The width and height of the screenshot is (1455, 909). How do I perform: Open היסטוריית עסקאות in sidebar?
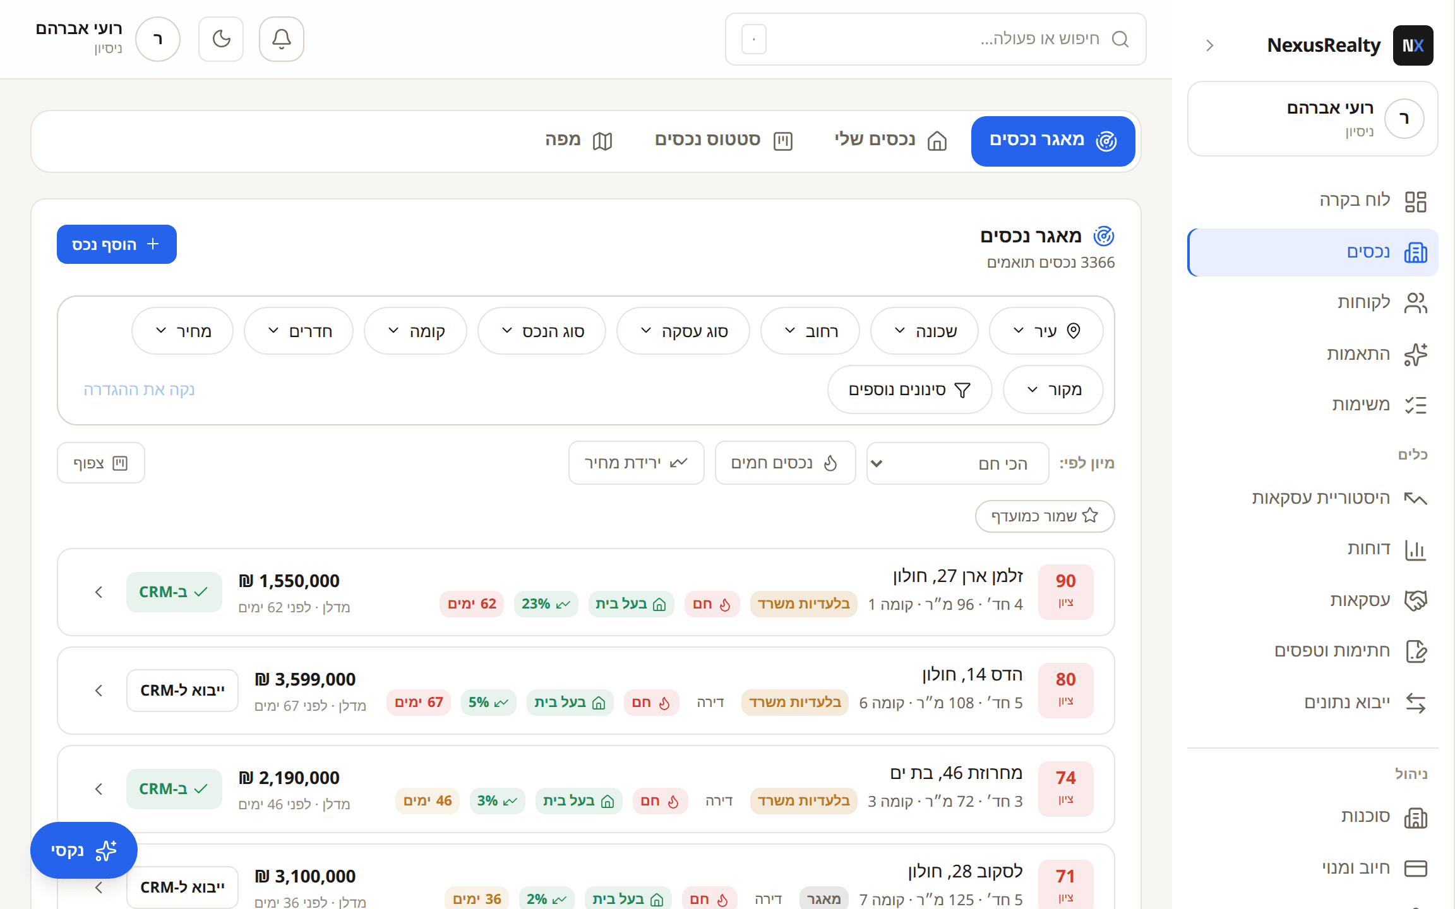coord(1313,498)
